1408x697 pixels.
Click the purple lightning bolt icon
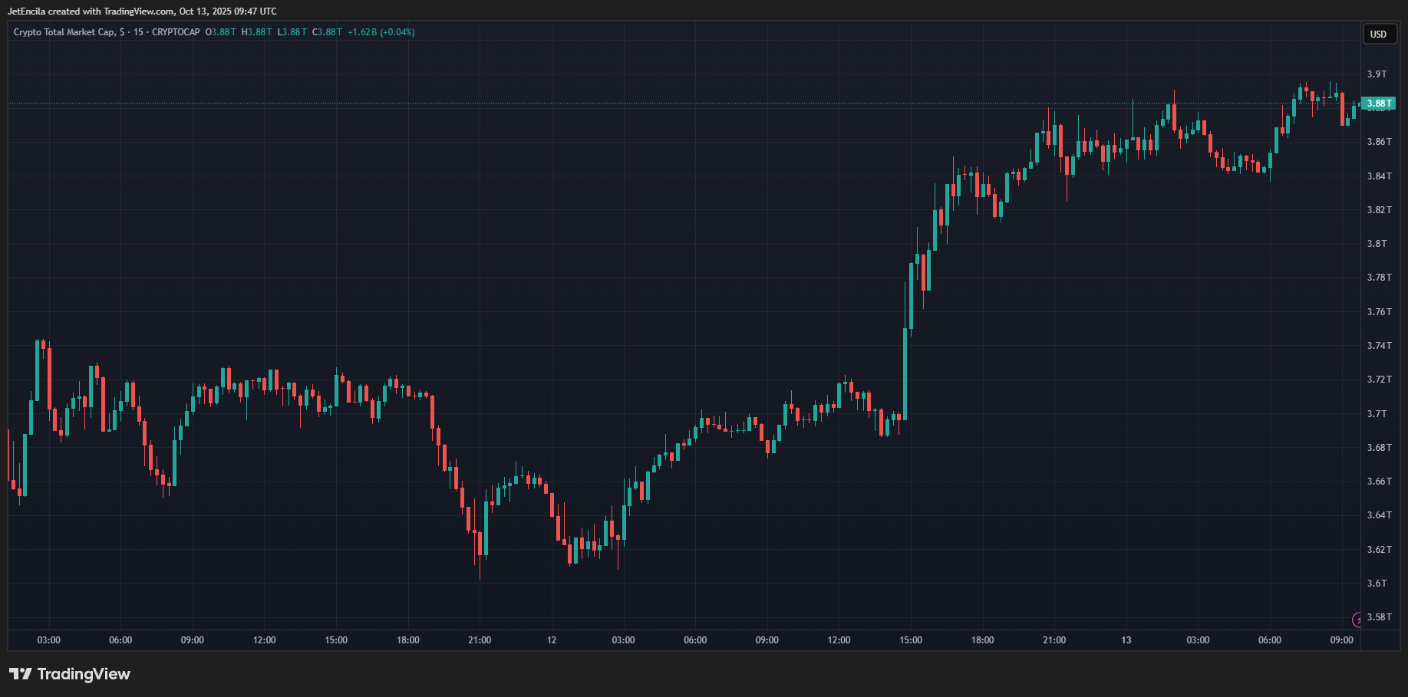point(1357,620)
